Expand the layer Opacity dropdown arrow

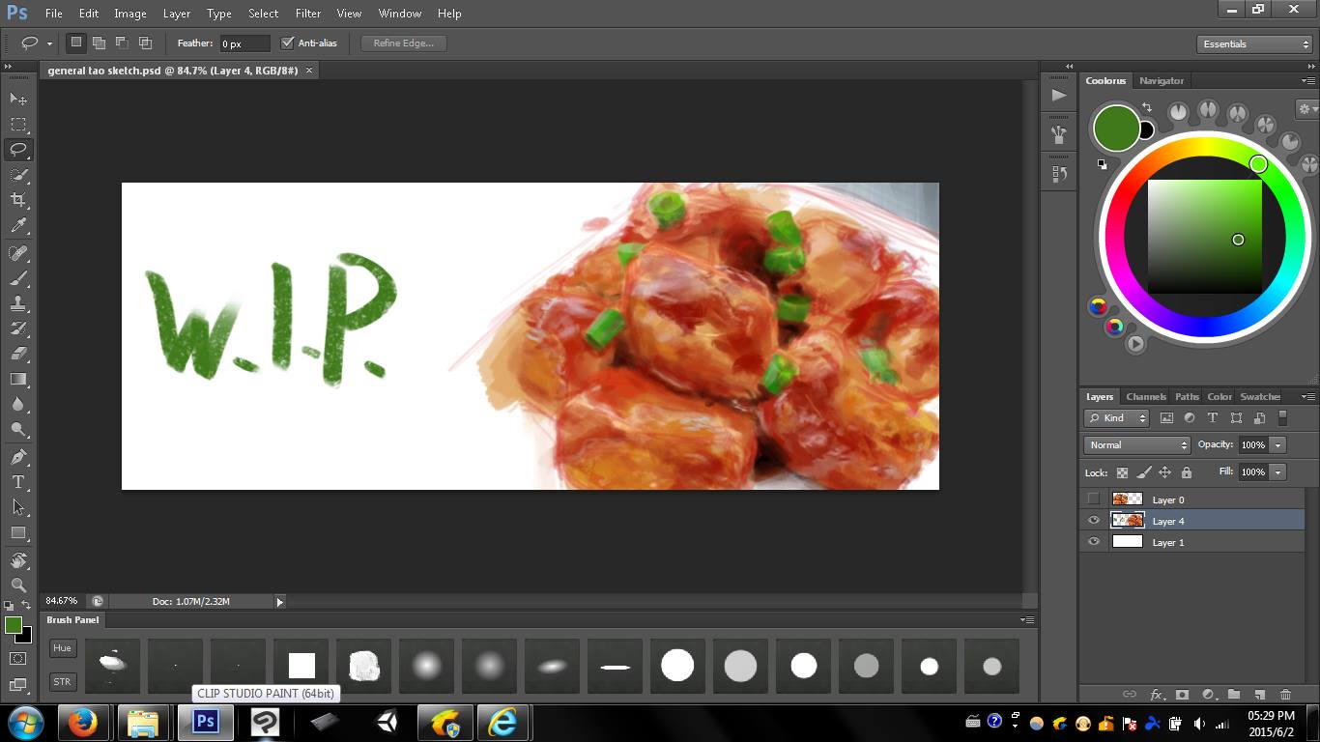1278,445
